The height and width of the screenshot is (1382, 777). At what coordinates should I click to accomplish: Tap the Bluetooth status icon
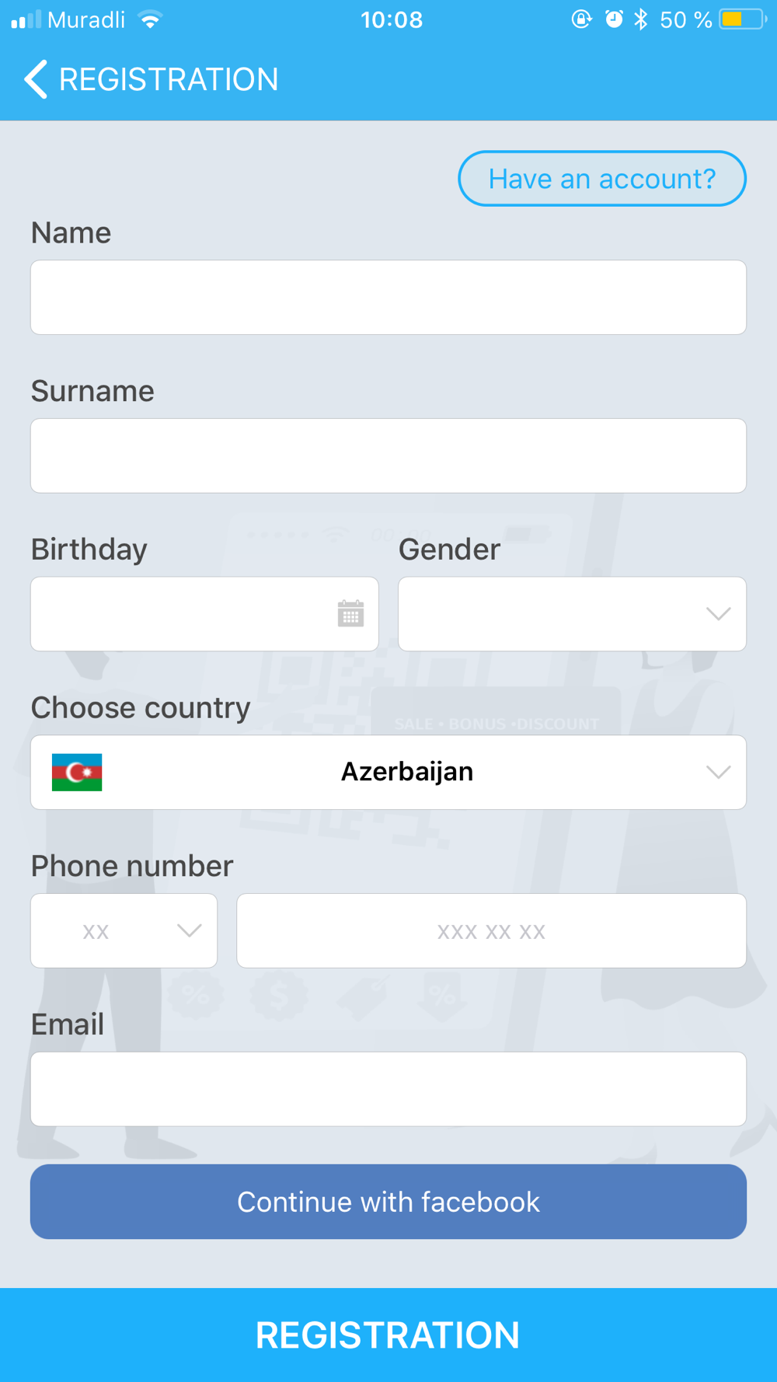pyautogui.click(x=641, y=19)
